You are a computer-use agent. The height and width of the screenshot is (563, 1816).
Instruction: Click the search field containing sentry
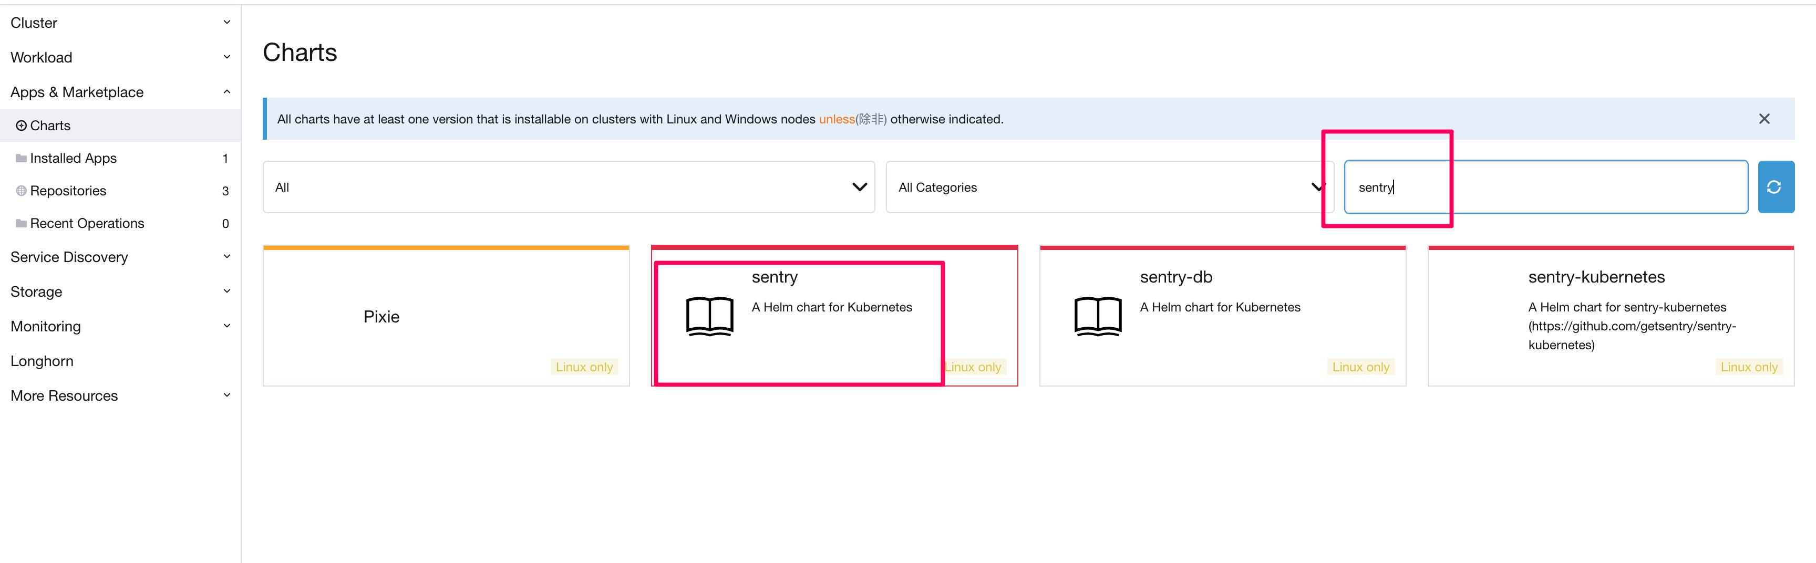(x=1545, y=187)
